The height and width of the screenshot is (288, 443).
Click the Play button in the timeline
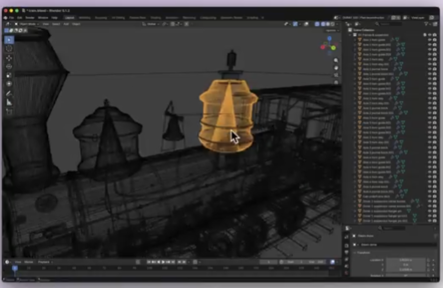pos(163,262)
